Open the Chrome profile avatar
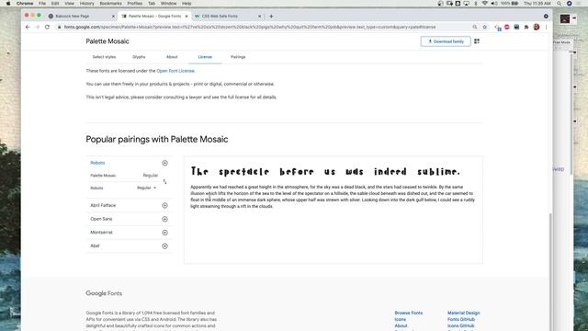 click(x=537, y=27)
